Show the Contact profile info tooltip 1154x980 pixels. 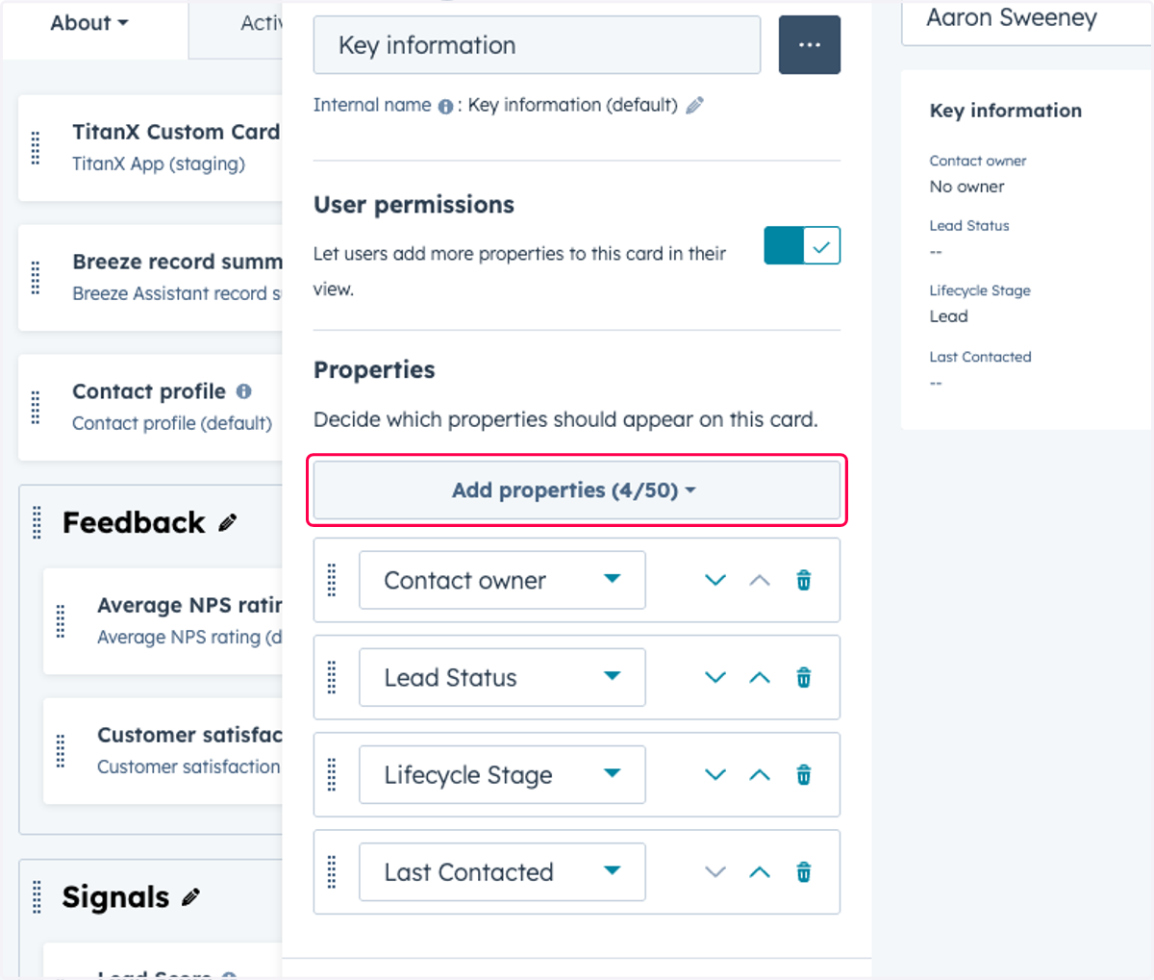point(244,391)
